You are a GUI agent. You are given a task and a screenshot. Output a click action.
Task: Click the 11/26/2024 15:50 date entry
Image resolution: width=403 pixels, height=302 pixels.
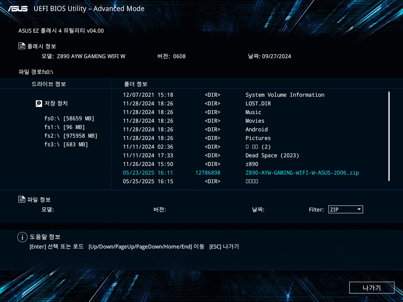(x=148, y=164)
